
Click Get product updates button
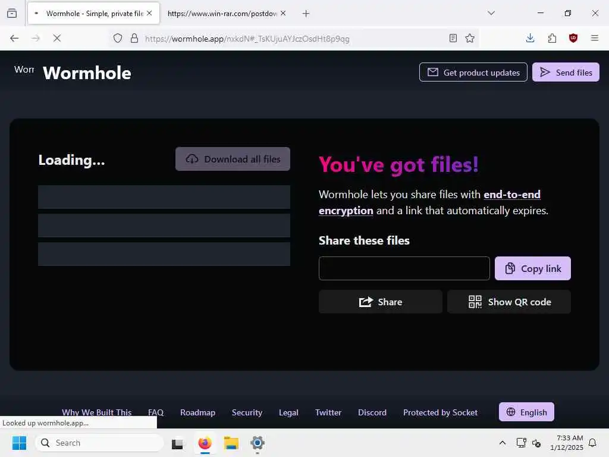pyautogui.click(x=473, y=72)
